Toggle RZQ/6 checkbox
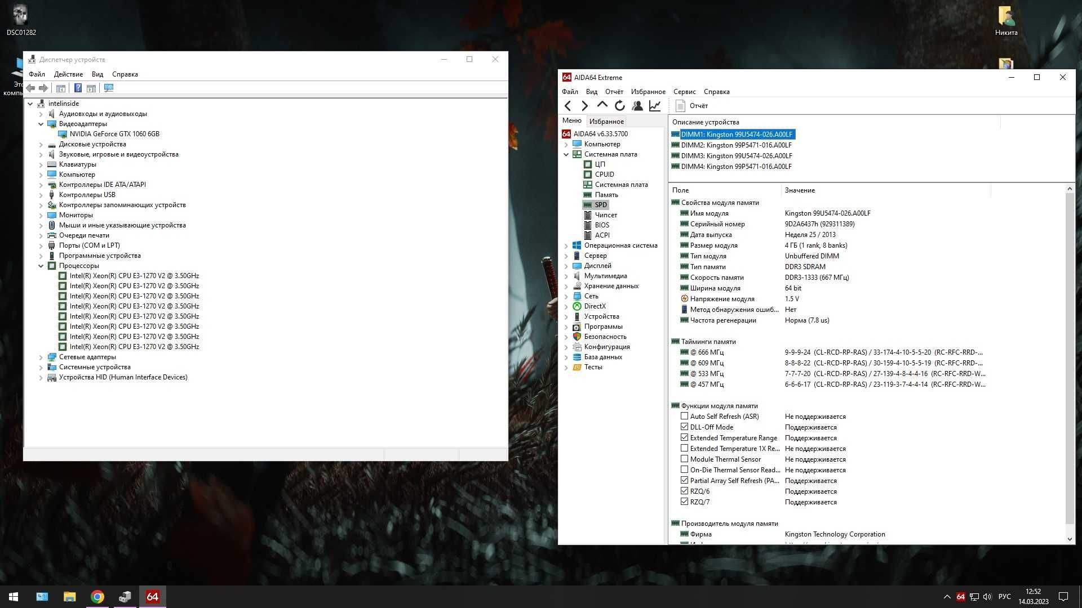1082x608 pixels. coord(684,491)
